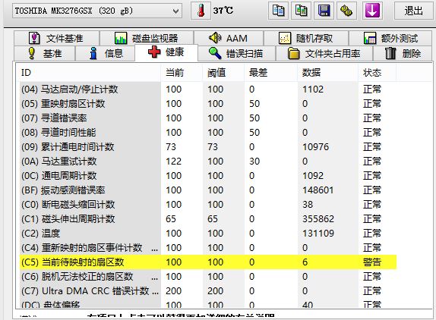Click current value 200 in the C7 row
Screen dimensions: 436x320
tap(173, 291)
